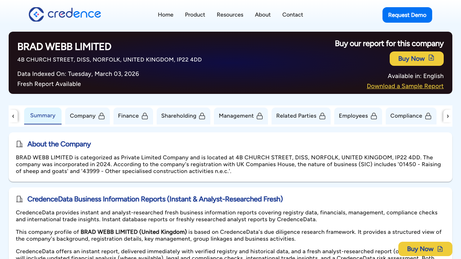
Task: Click the document icon inside the top Buy Now button
Action: pyautogui.click(x=430, y=58)
